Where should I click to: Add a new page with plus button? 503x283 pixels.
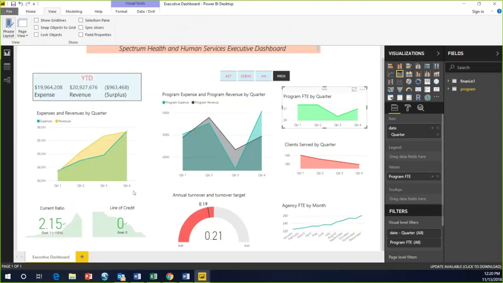(x=82, y=257)
